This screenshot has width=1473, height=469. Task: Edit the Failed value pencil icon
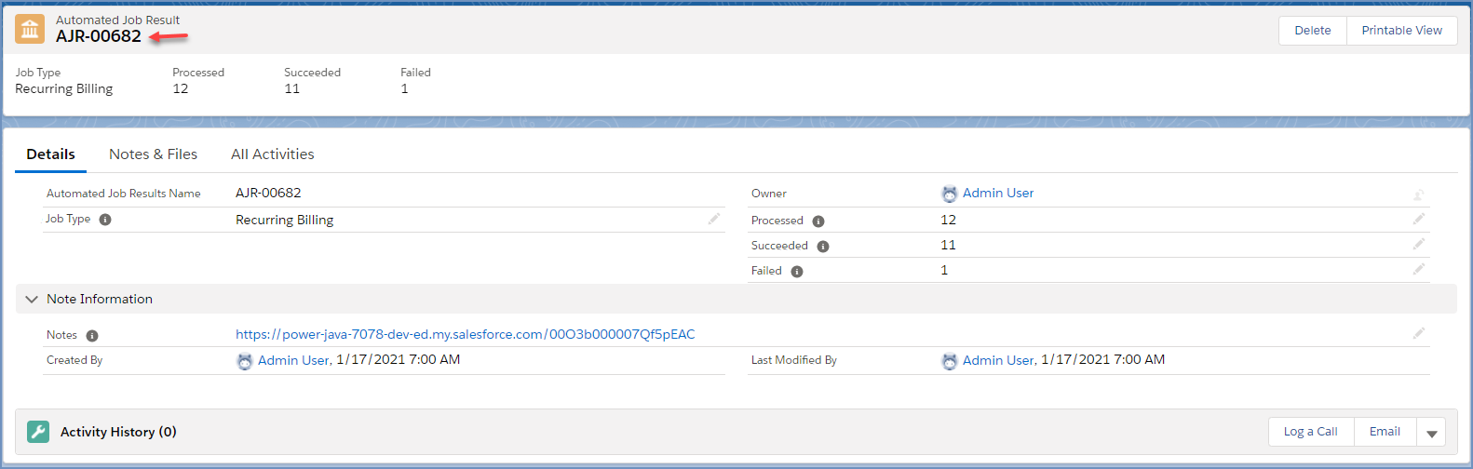pos(1419,269)
